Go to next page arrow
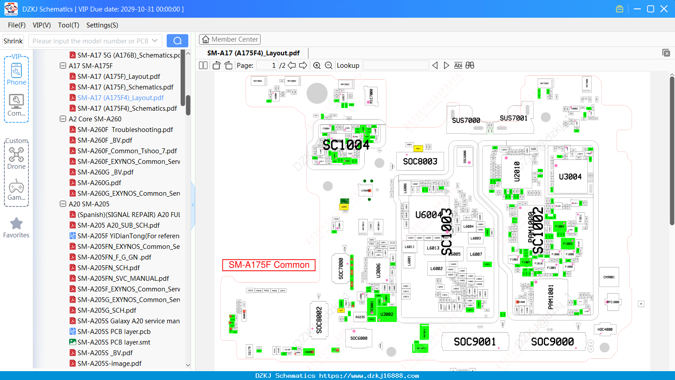Viewport: 675px width, 380px height. pyautogui.click(x=303, y=66)
